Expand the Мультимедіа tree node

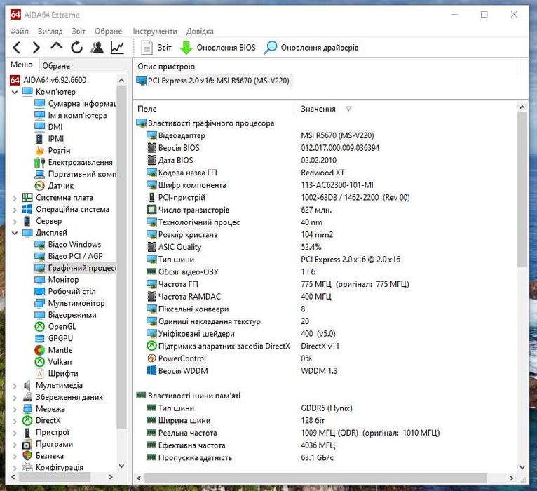pyautogui.click(x=15, y=386)
